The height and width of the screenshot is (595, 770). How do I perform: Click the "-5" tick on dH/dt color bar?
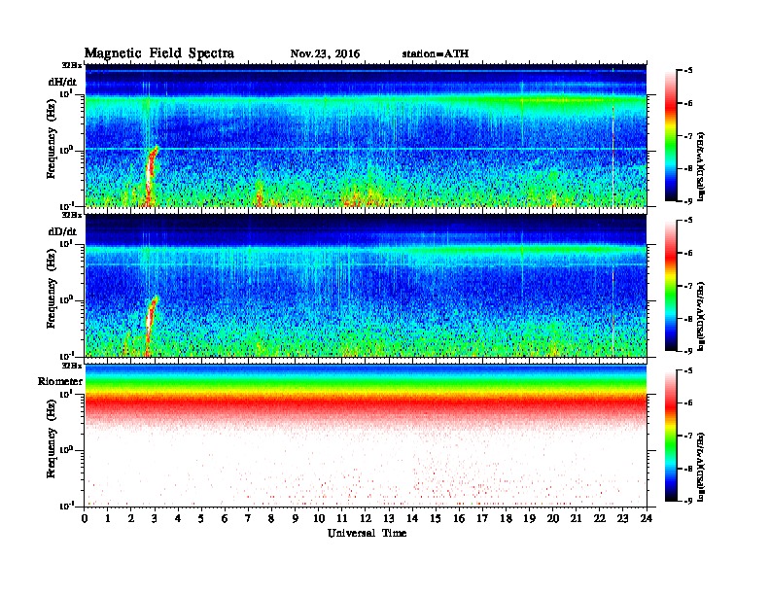[688, 71]
